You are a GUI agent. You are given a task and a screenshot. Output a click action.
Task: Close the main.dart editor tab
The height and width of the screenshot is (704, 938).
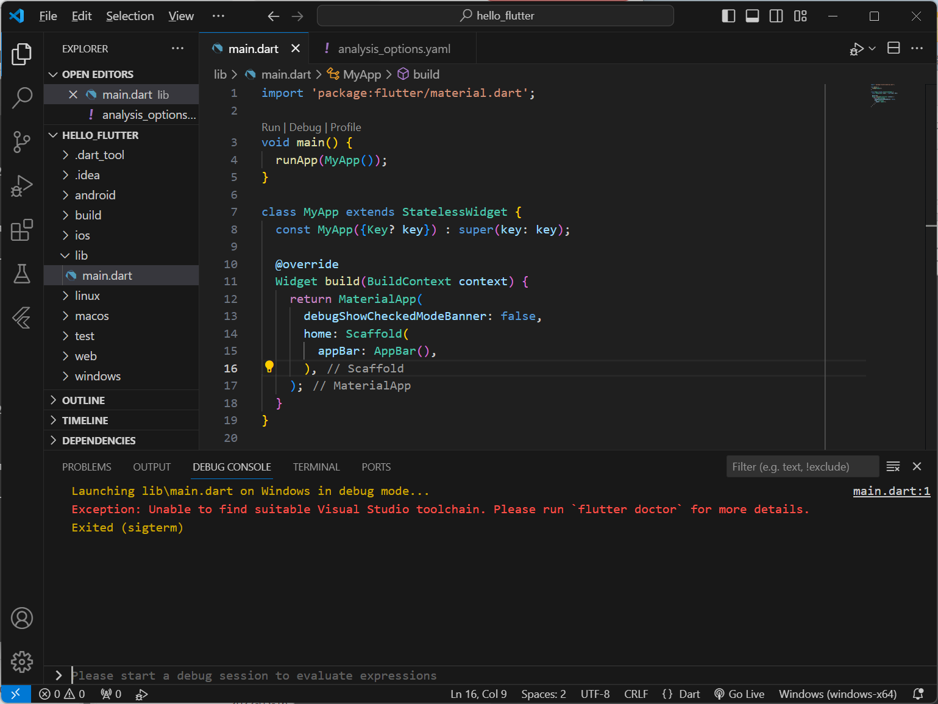pos(296,48)
